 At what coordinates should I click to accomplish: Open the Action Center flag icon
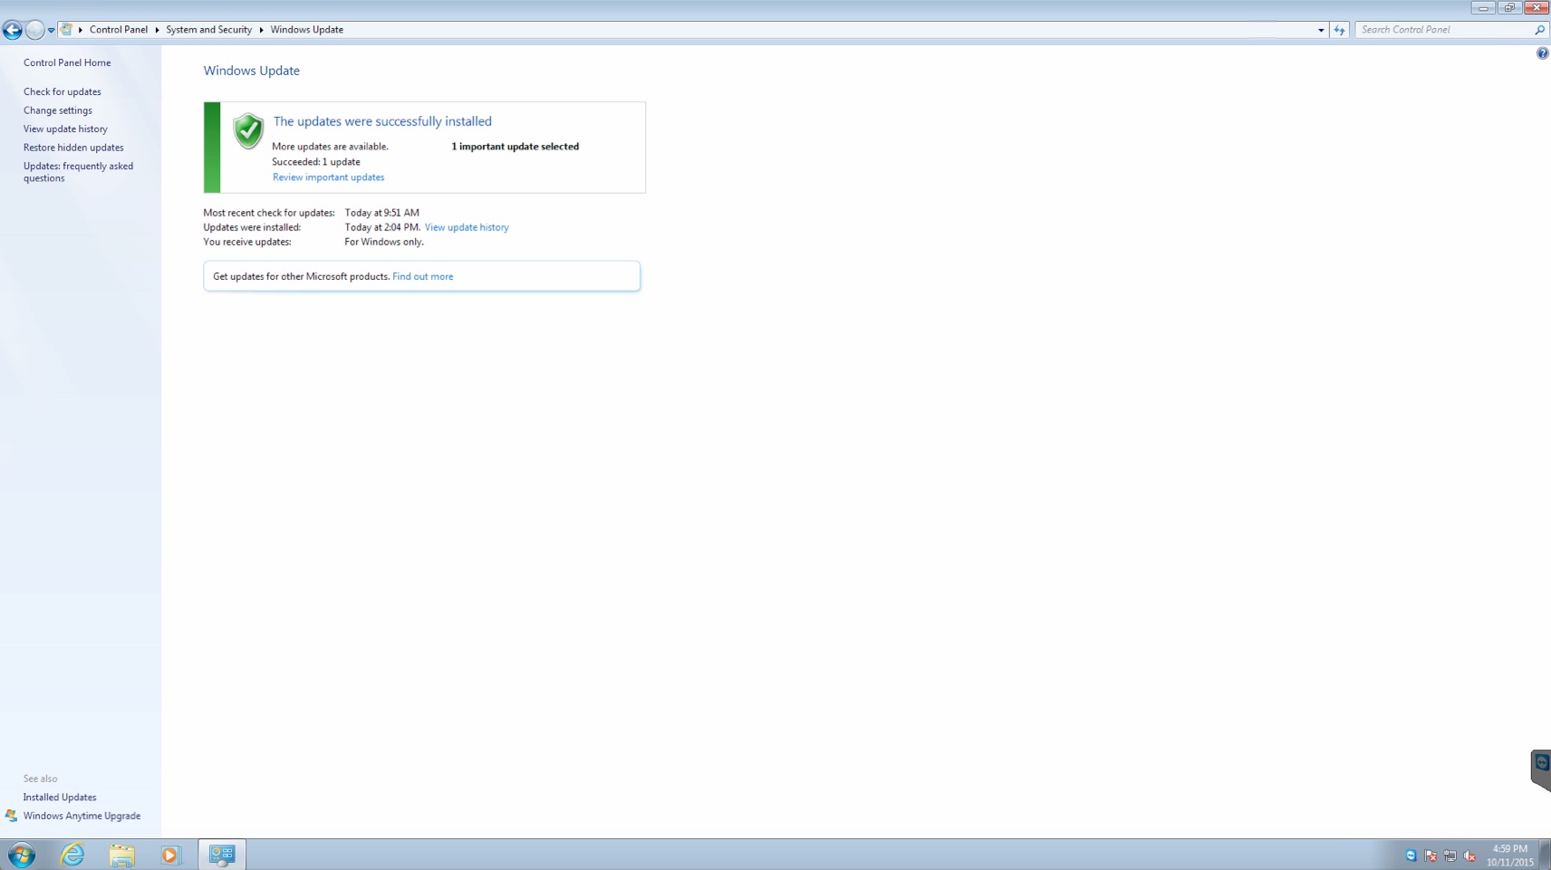(x=1431, y=856)
